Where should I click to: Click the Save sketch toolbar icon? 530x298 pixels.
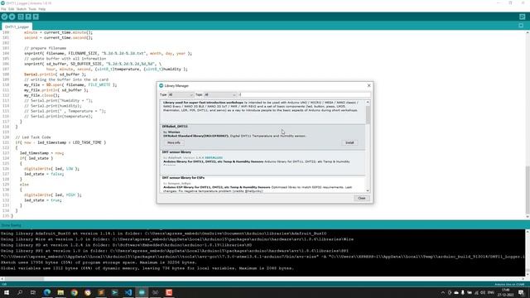[x=36, y=17]
